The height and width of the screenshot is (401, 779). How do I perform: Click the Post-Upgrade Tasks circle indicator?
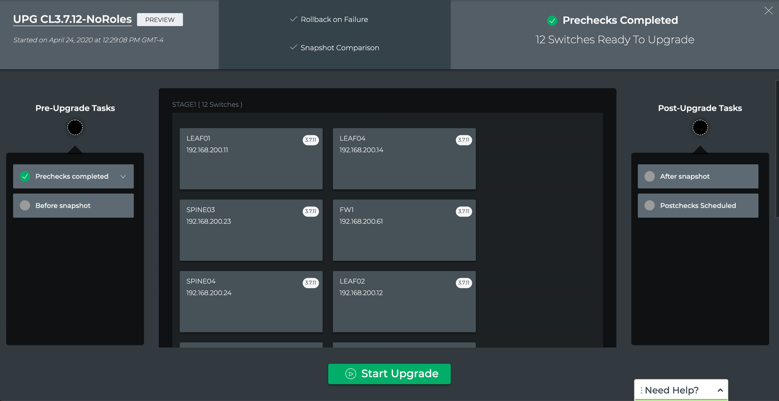pyautogui.click(x=700, y=128)
